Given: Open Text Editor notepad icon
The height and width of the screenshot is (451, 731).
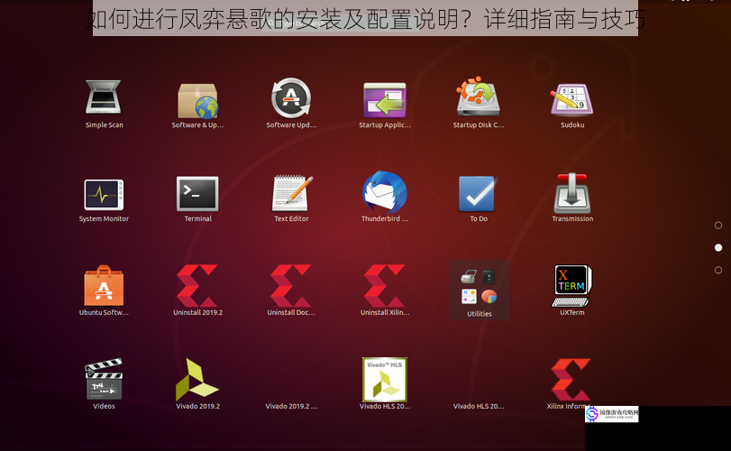Looking at the screenshot, I should click(292, 193).
